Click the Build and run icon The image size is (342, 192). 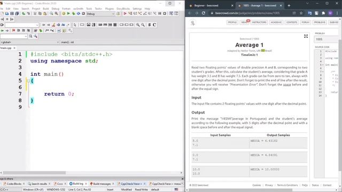tap(74, 13)
